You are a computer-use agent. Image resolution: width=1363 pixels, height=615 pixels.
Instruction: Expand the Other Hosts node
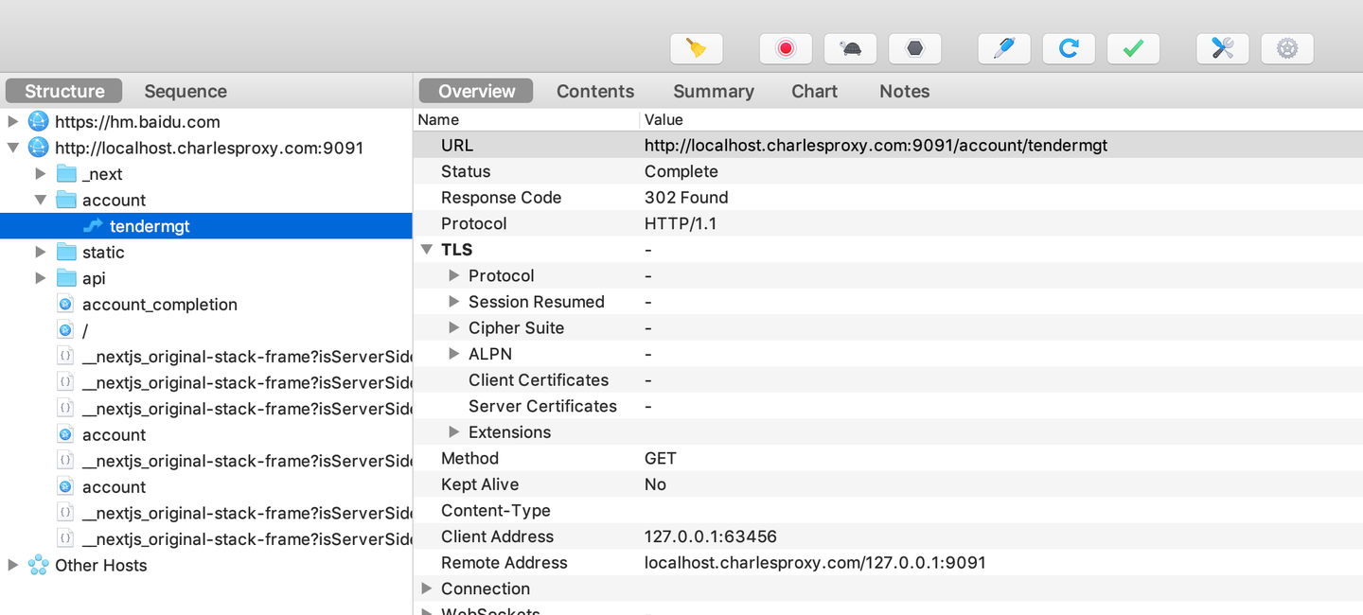13,565
